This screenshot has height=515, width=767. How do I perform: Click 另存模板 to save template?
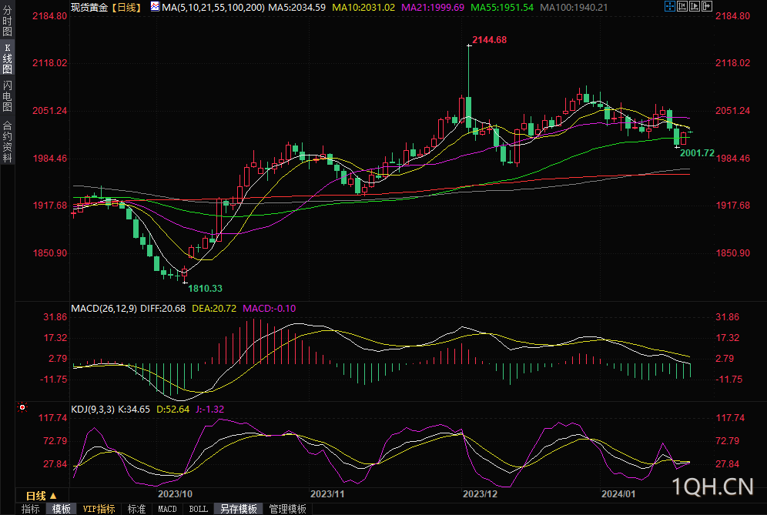[238, 509]
